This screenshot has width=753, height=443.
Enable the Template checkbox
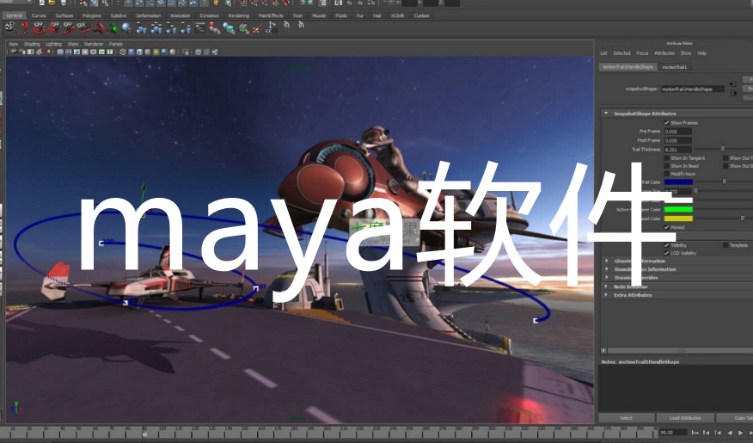[725, 245]
